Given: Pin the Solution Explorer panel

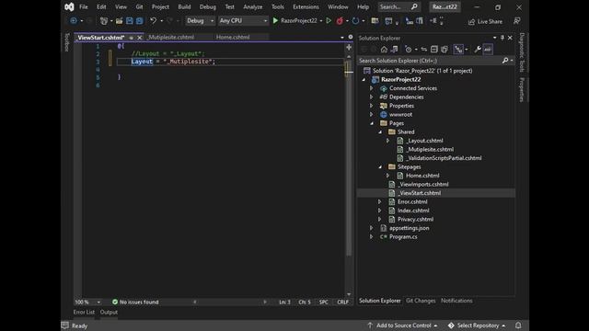Looking at the screenshot, I should pyautogui.click(x=502, y=38).
